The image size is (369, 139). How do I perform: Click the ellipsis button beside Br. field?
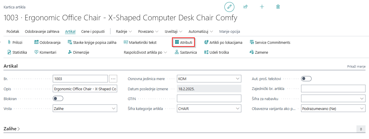click(113, 79)
